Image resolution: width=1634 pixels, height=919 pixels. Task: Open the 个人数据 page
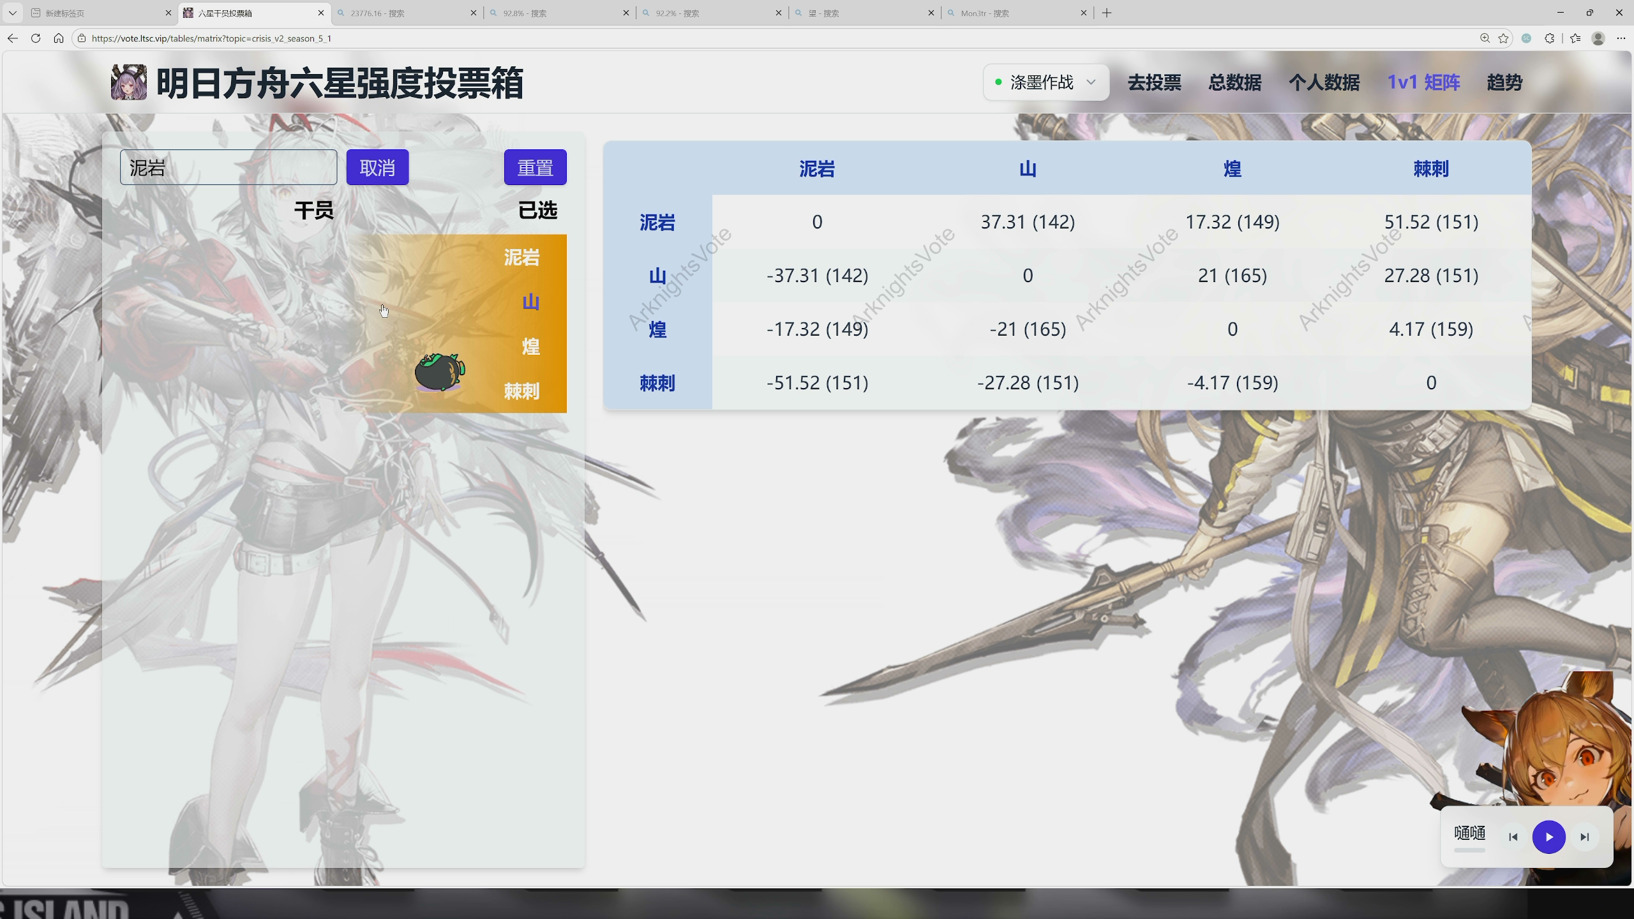1324,82
